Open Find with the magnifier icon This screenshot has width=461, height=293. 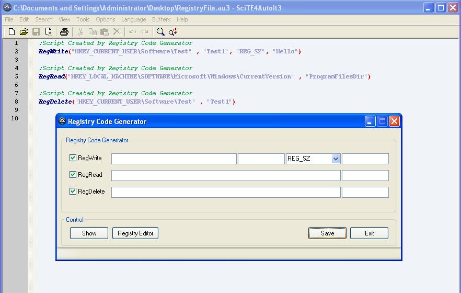point(160,32)
